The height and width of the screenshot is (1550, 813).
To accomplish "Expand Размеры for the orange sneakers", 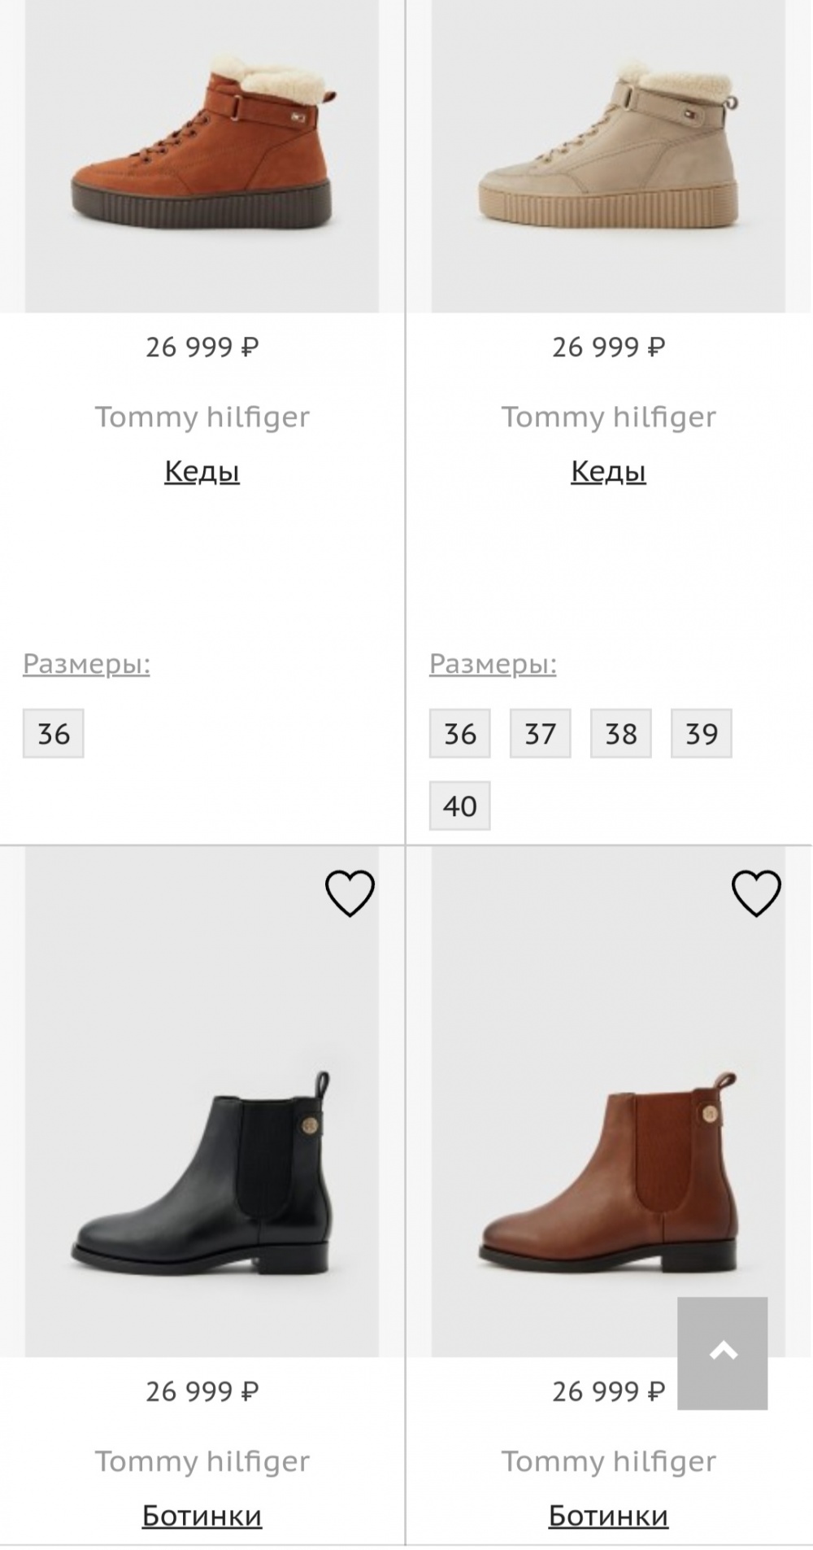I will [86, 664].
